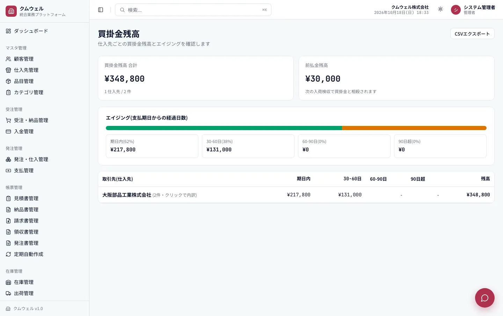503x316 pixels.
Task: Click the 発注・仕入管理 boxes icon
Action: tap(8, 159)
